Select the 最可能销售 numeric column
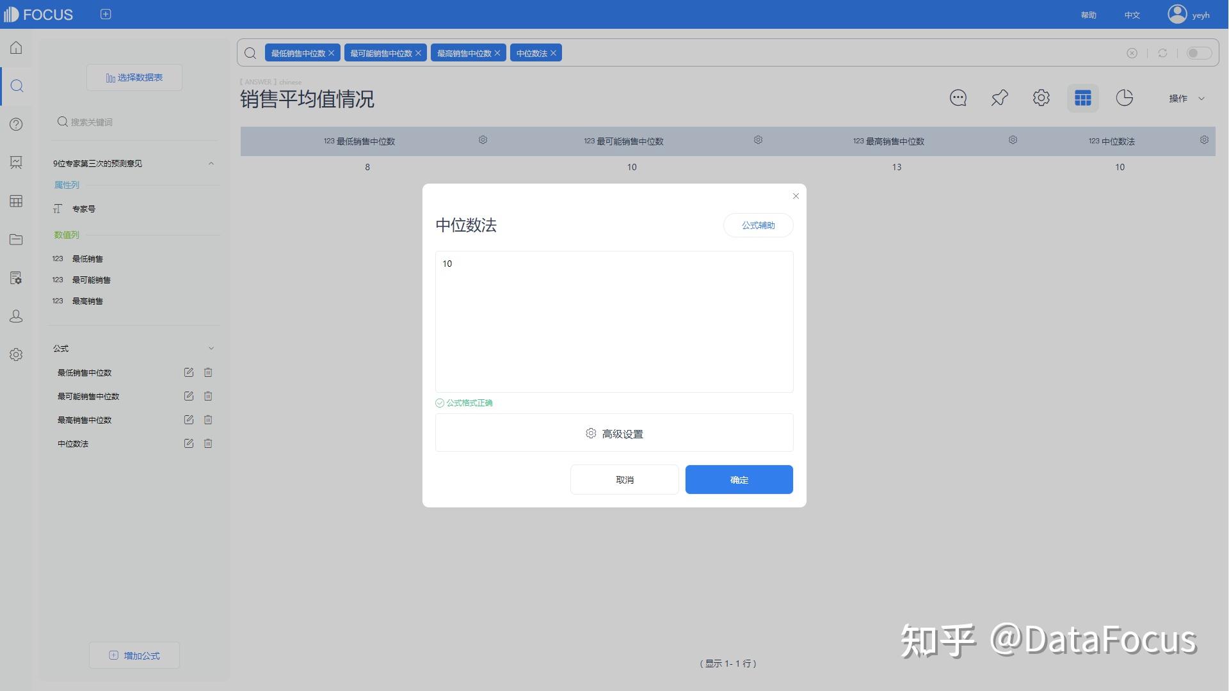1229x691 pixels. [x=91, y=280]
